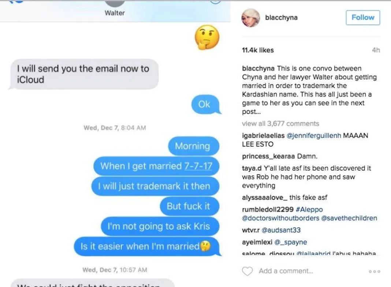
Task: Open the @_spayne mention
Action: 291,242
